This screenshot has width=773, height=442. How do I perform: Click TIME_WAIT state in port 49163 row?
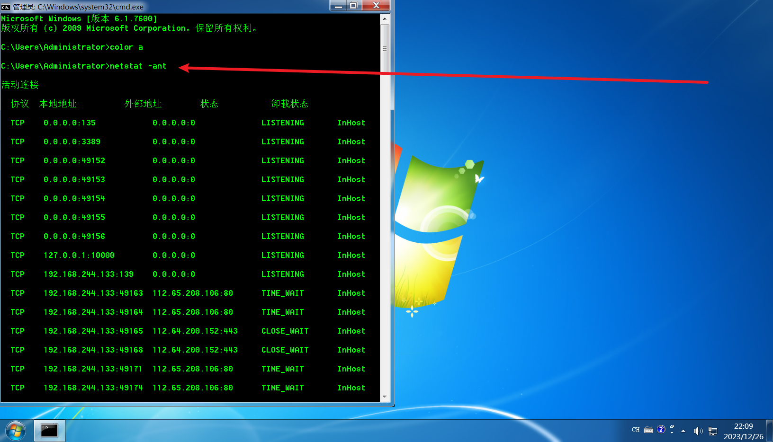283,293
